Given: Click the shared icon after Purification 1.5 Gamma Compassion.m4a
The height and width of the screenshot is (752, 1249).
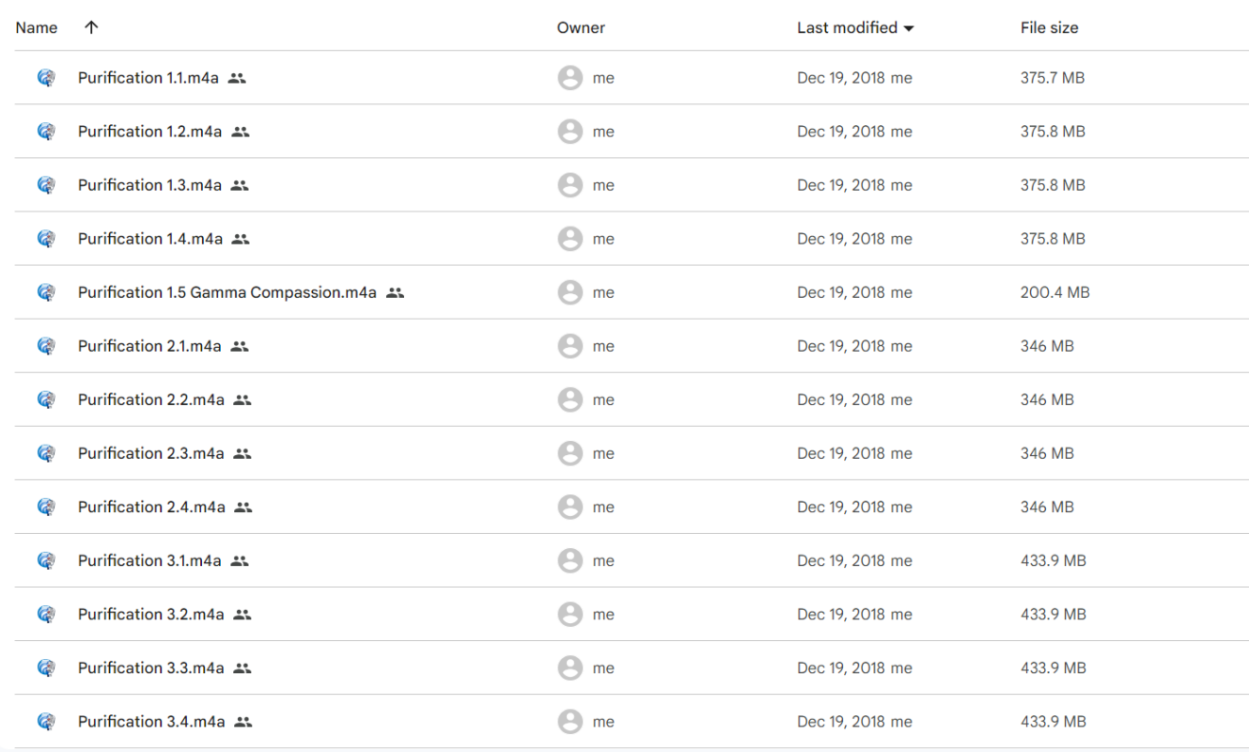Looking at the screenshot, I should click(396, 293).
